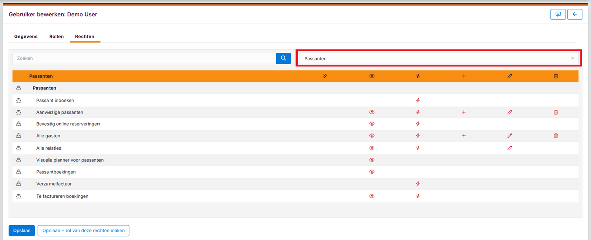Image resolution: width=591 pixels, height=240 pixels.
Task: Click into the Zoeken search field
Action: tap(144, 58)
